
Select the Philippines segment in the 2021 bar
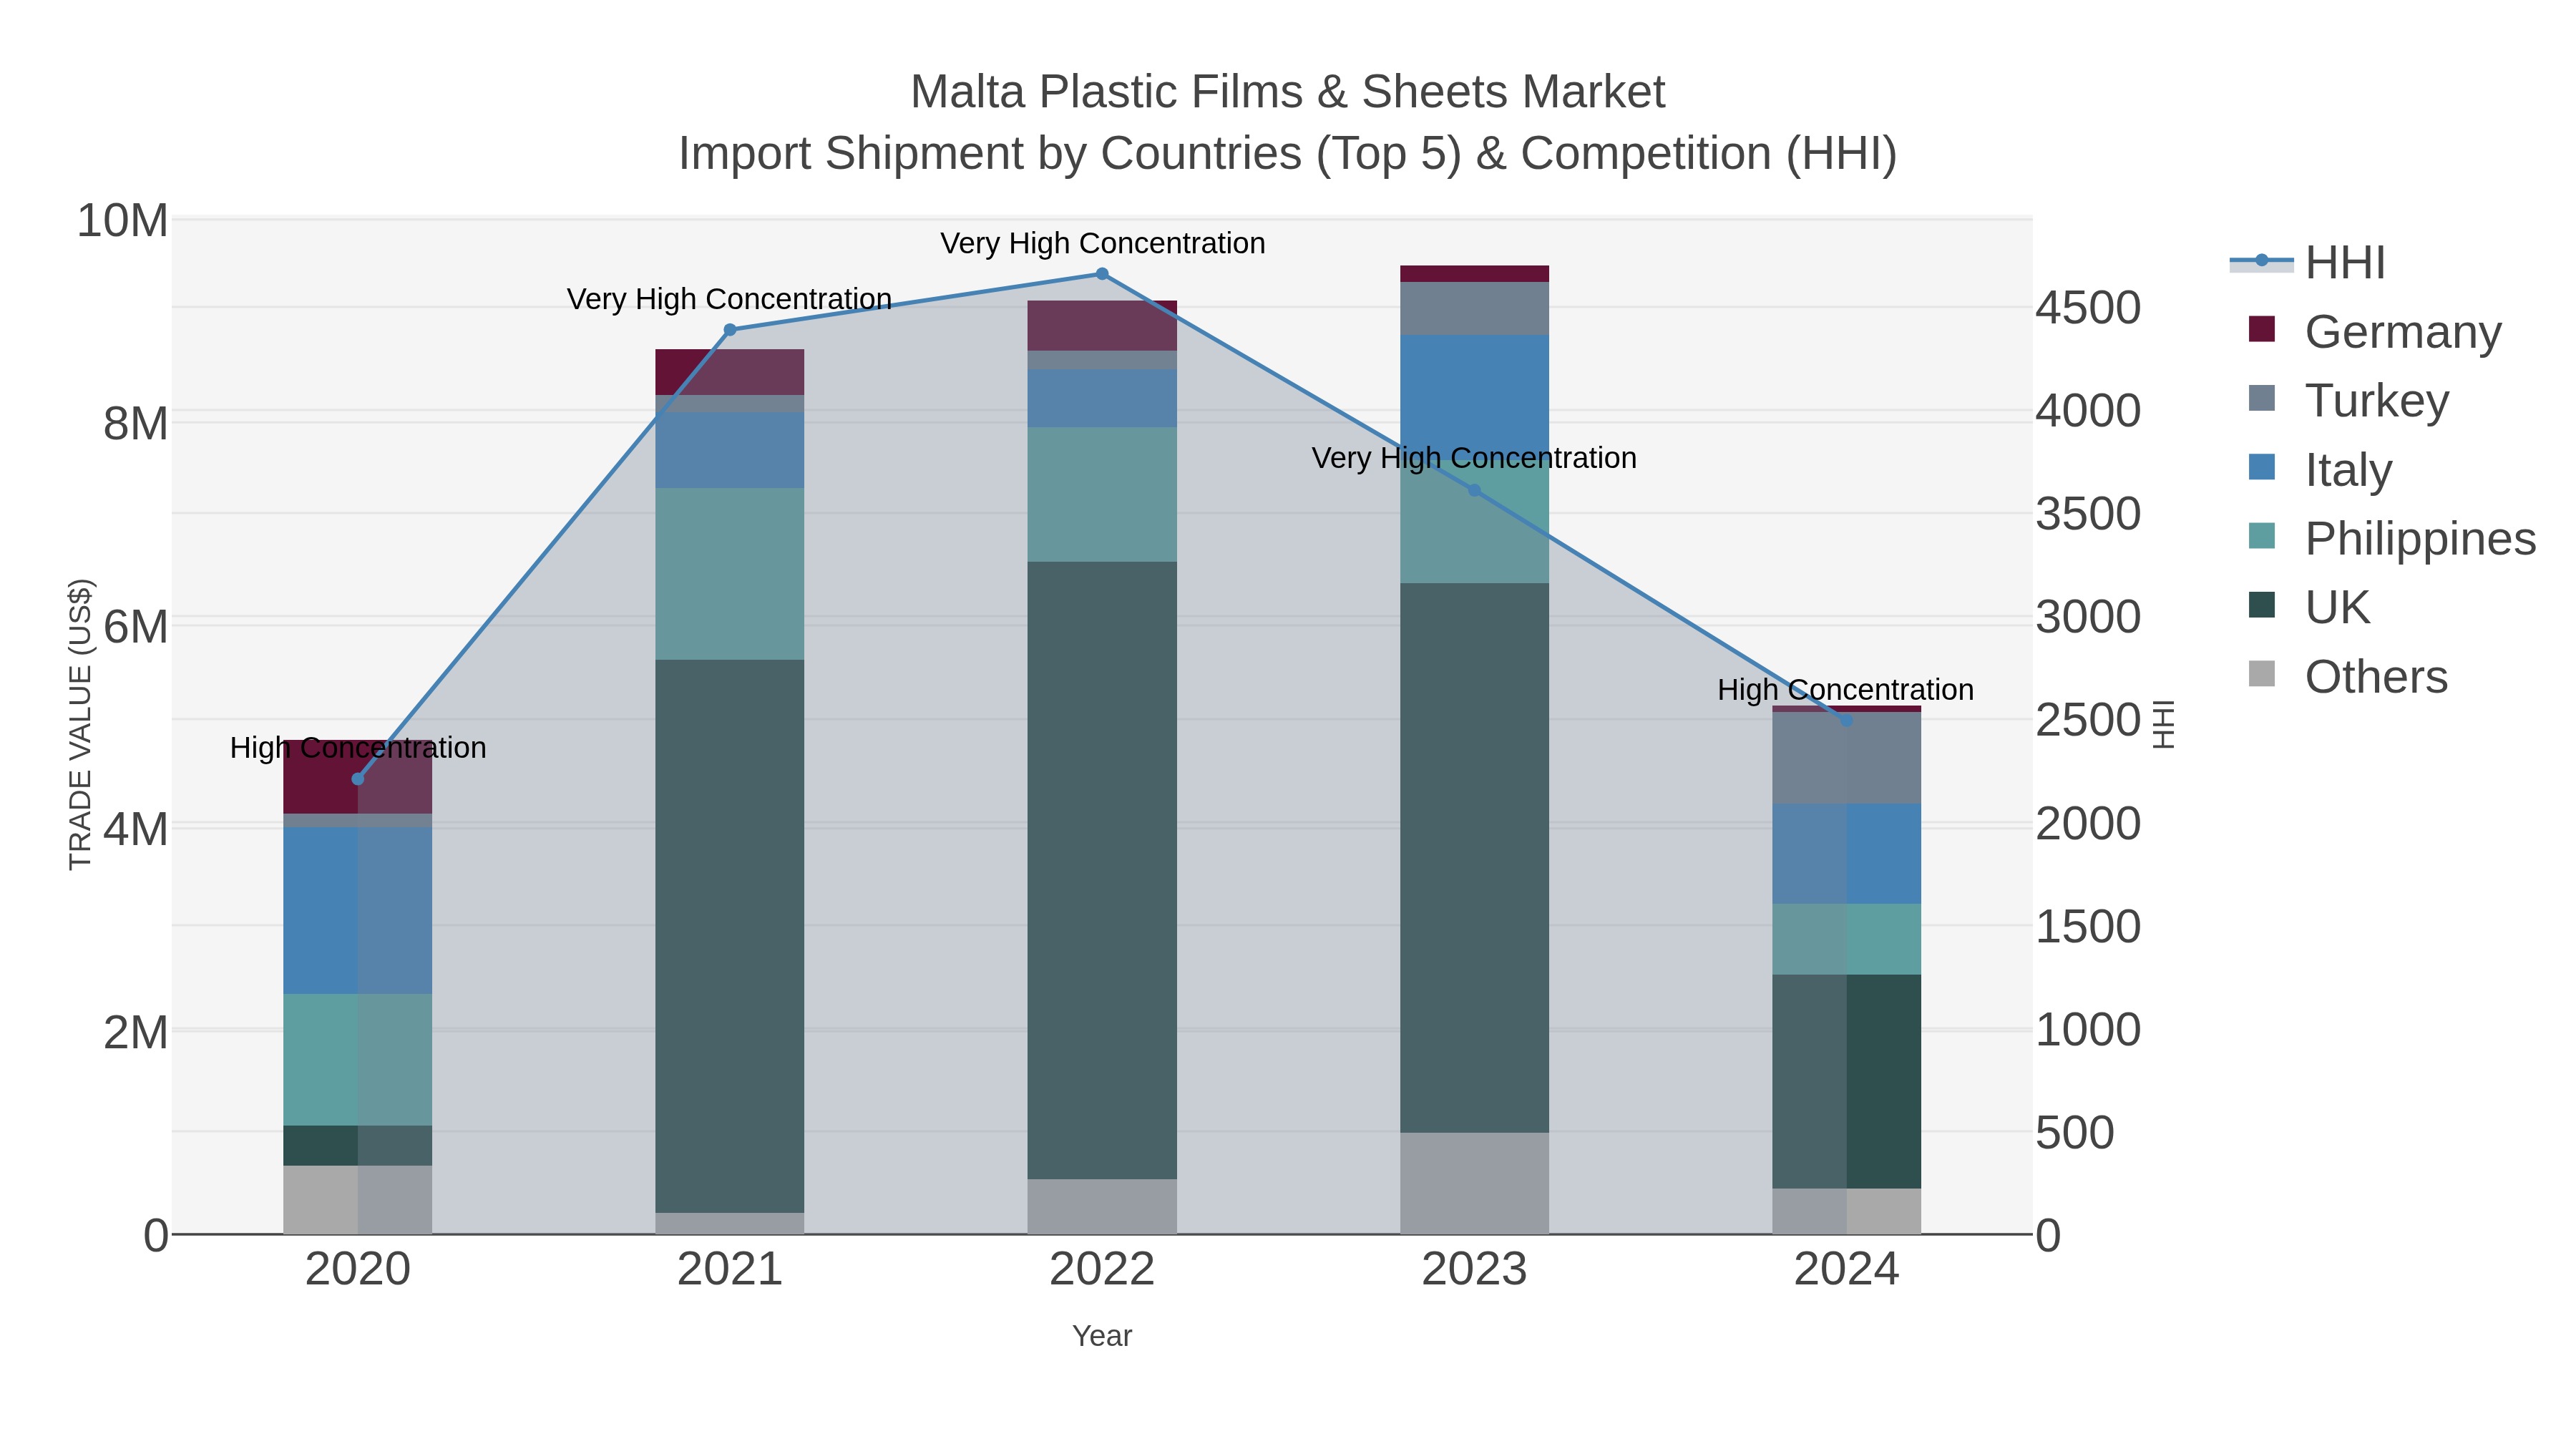[x=730, y=574]
